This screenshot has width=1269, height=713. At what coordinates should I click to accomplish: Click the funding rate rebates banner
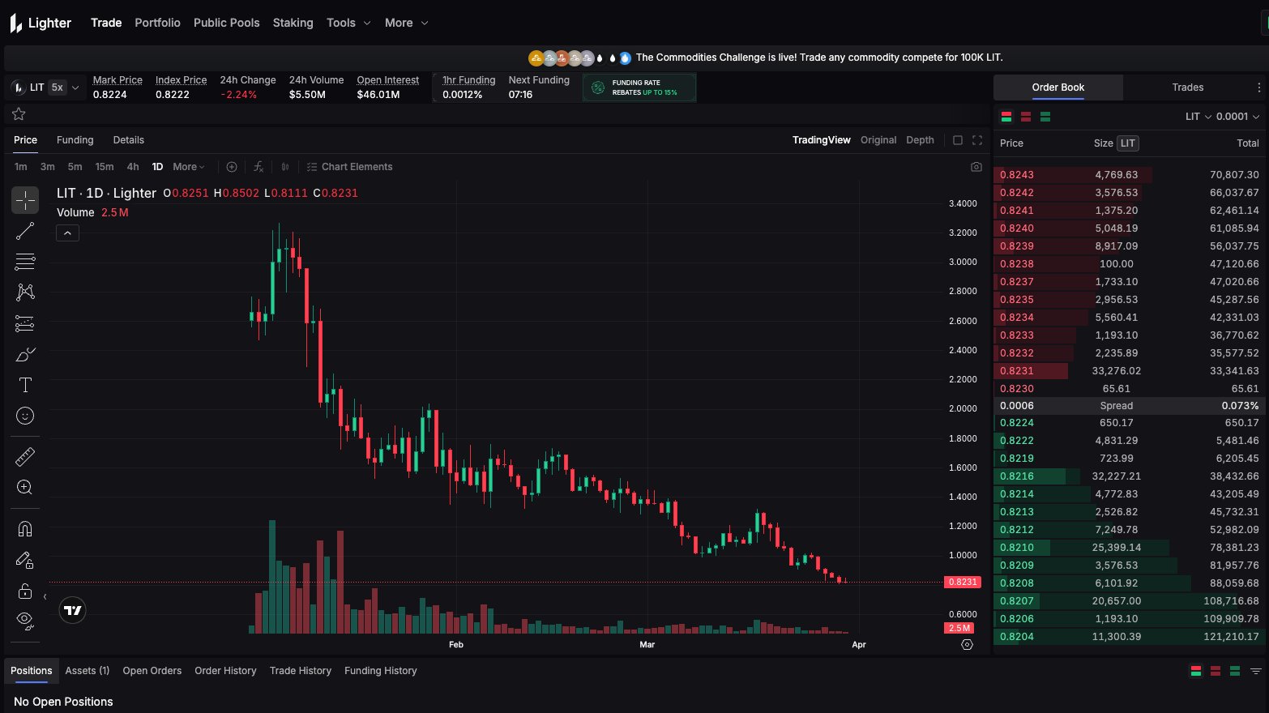click(639, 88)
